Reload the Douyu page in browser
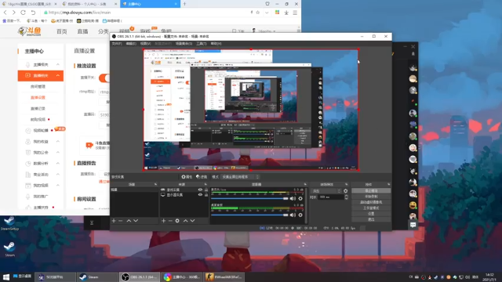The height and width of the screenshot is (282, 502). [x=23, y=13]
